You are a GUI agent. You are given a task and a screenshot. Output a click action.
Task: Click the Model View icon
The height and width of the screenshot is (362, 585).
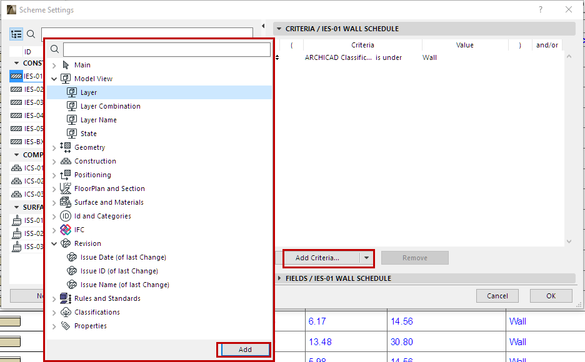[x=66, y=79]
